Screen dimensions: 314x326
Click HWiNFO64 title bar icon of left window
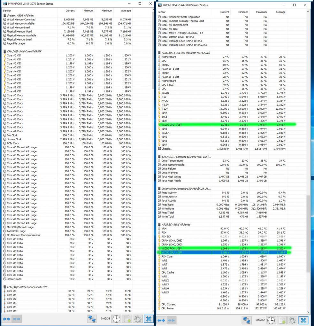tap(5, 4)
